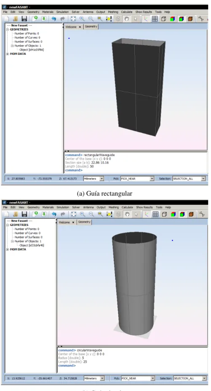Click zoom window icon, rectangular waveguide window
This screenshot has height=391, width=211.
click(100, 19)
